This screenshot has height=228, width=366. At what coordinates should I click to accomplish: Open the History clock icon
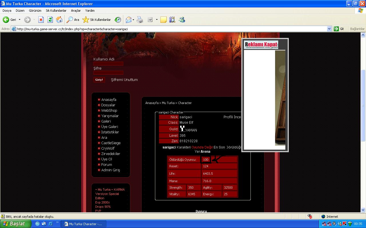(118, 20)
